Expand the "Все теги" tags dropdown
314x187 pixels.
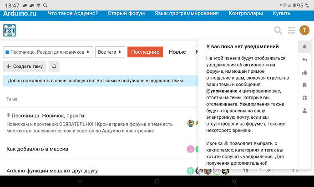coord(110,52)
